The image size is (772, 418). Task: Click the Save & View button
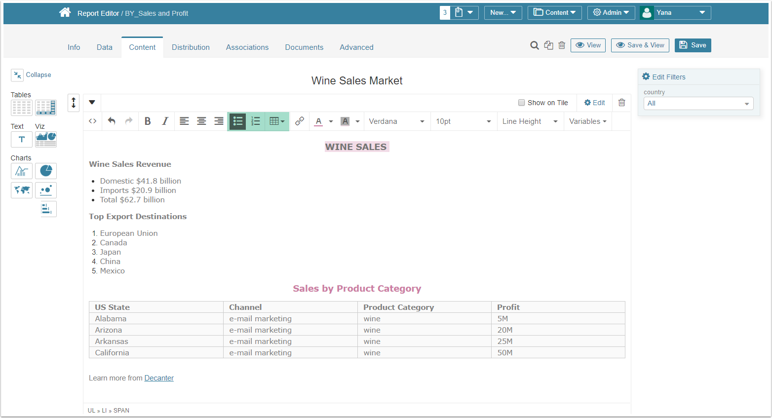(x=640, y=45)
